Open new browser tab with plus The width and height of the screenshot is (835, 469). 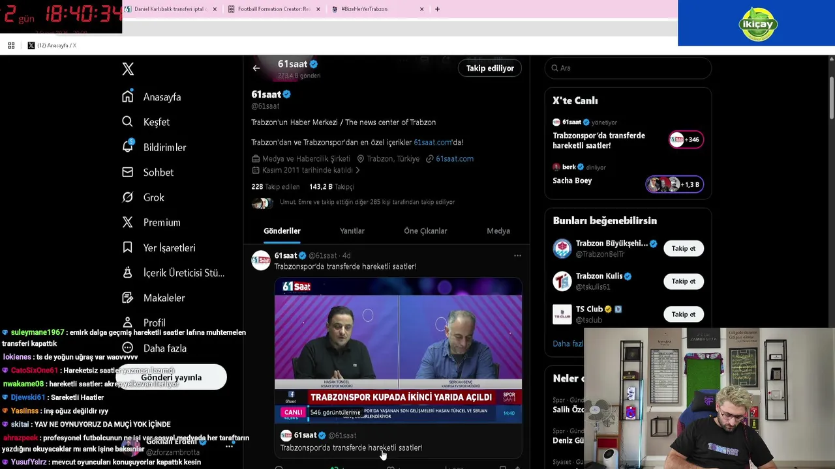click(x=437, y=9)
